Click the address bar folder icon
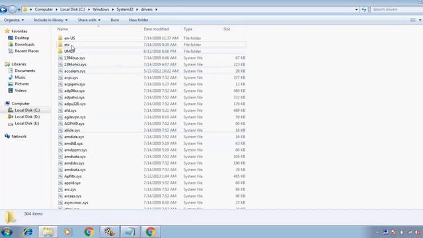This screenshot has height=238, width=423. (25, 9)
